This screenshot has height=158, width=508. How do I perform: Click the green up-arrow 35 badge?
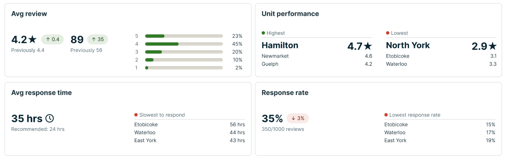(97, 39)
